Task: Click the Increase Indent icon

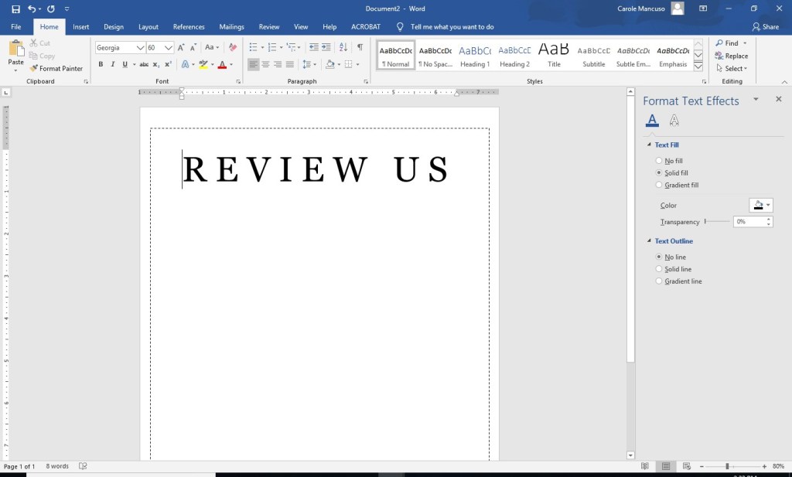Action: pyautogui.click(x=326, y=47)
